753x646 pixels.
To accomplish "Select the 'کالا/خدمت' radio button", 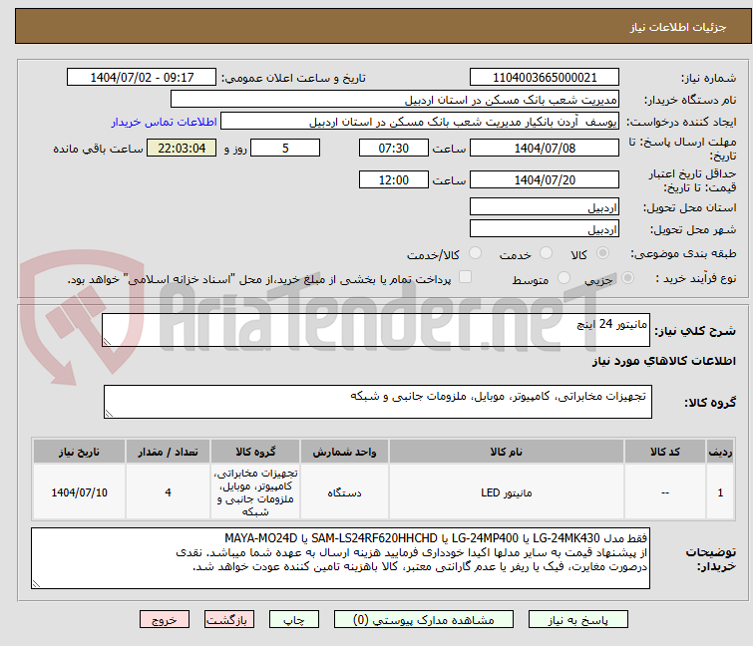I will [x=475, y=253].
